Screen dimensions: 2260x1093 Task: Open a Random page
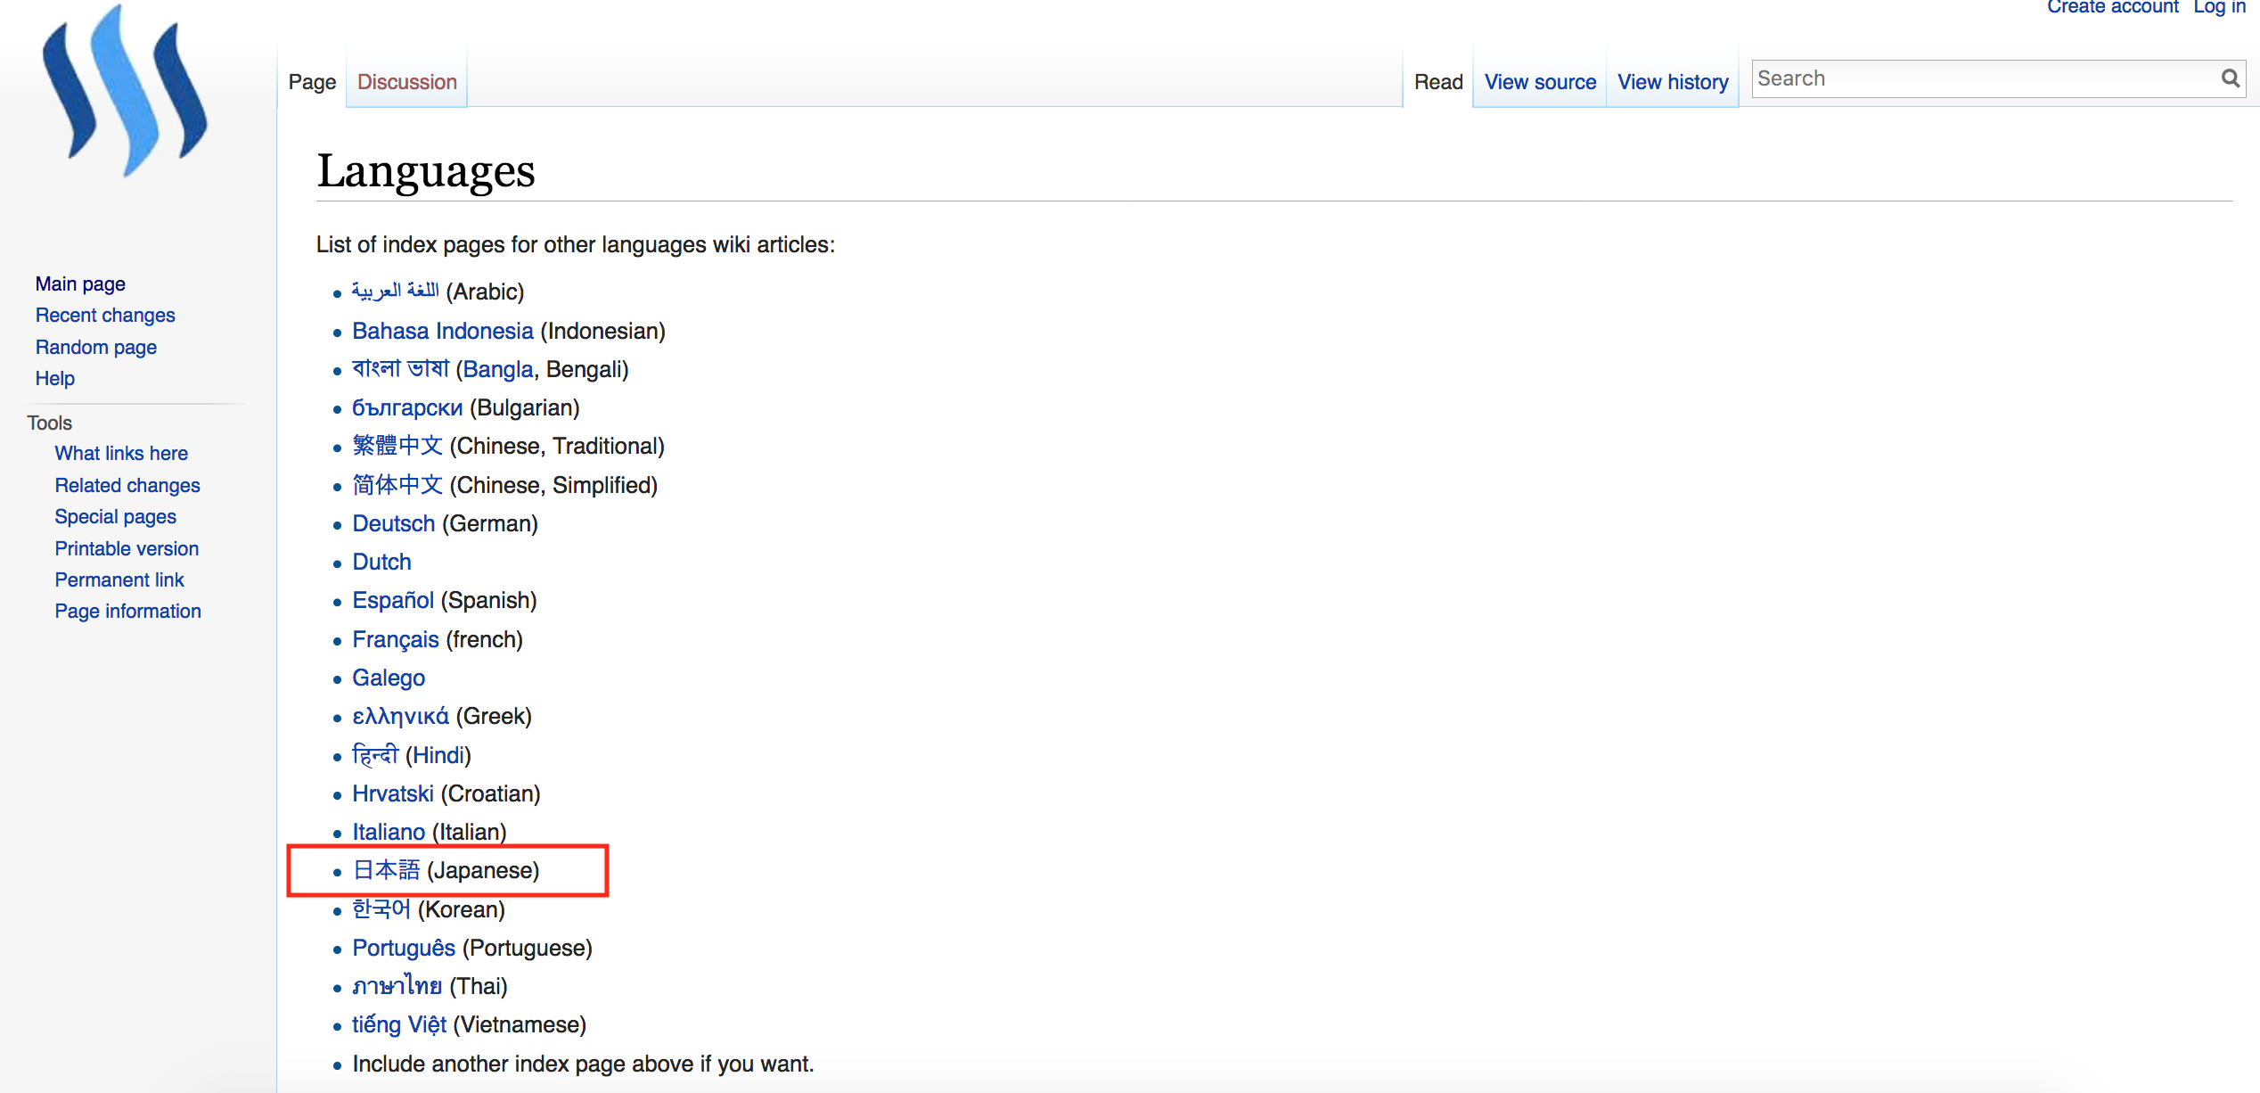tap(96, 347)
